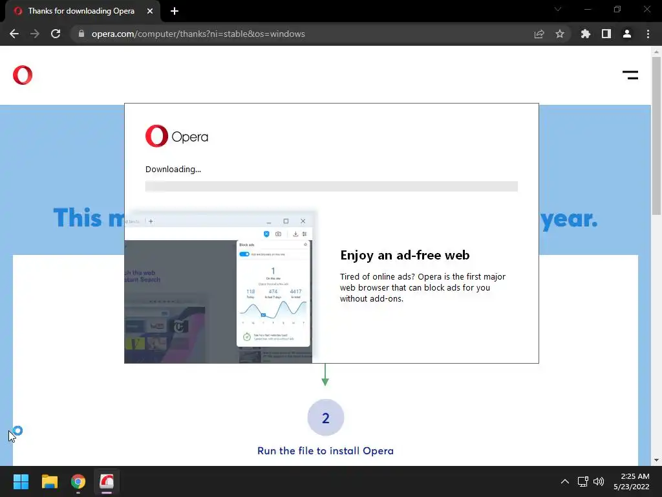Open a new browser tab
Viewport: 662px width, 497px height.
coord(175,11)
